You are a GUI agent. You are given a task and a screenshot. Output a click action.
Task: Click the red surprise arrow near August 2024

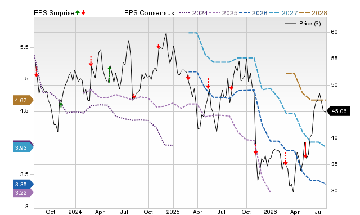(134, 96)
